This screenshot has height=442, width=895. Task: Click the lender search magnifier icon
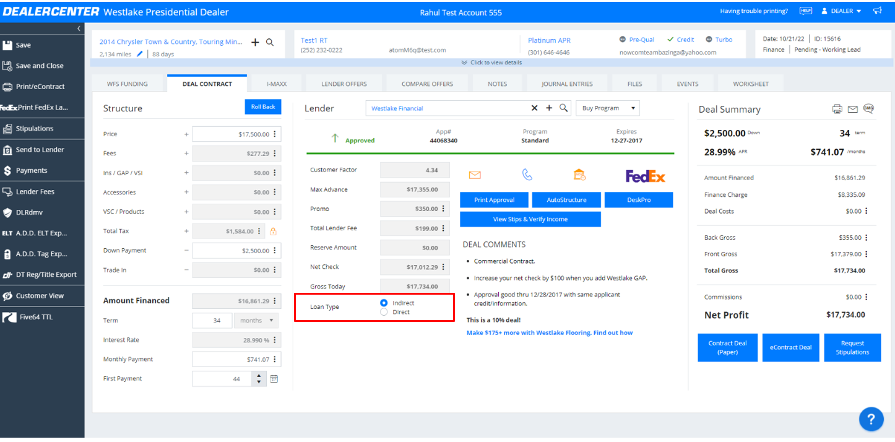pos(563,108)
